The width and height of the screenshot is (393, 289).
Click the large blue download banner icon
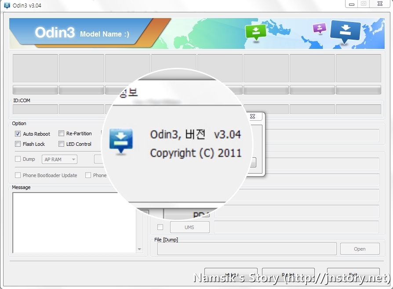coord(345,31)
